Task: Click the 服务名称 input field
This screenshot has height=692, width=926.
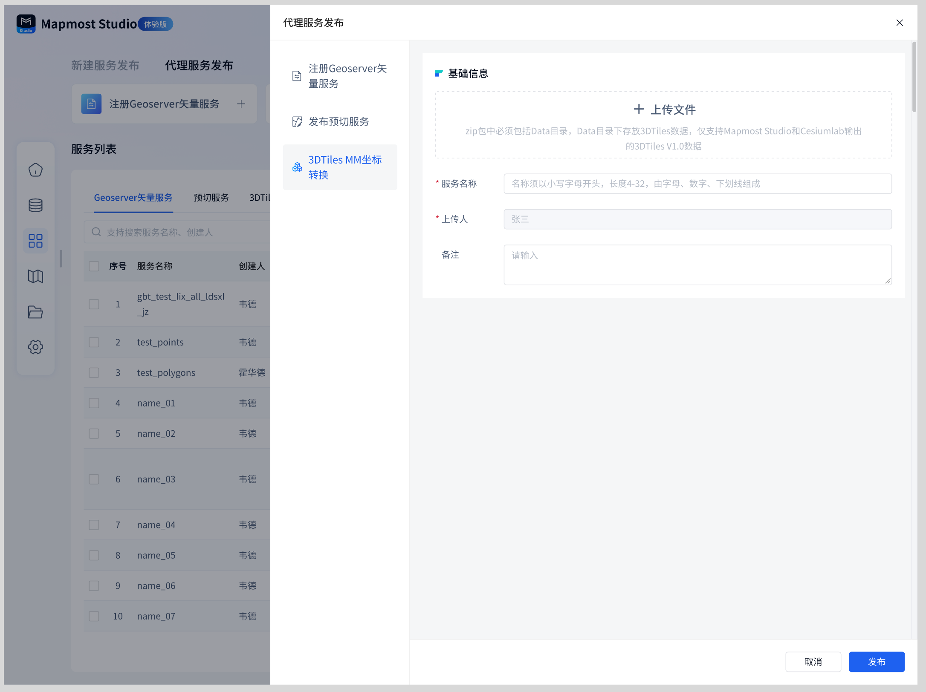Action: (x=697, y=184)
